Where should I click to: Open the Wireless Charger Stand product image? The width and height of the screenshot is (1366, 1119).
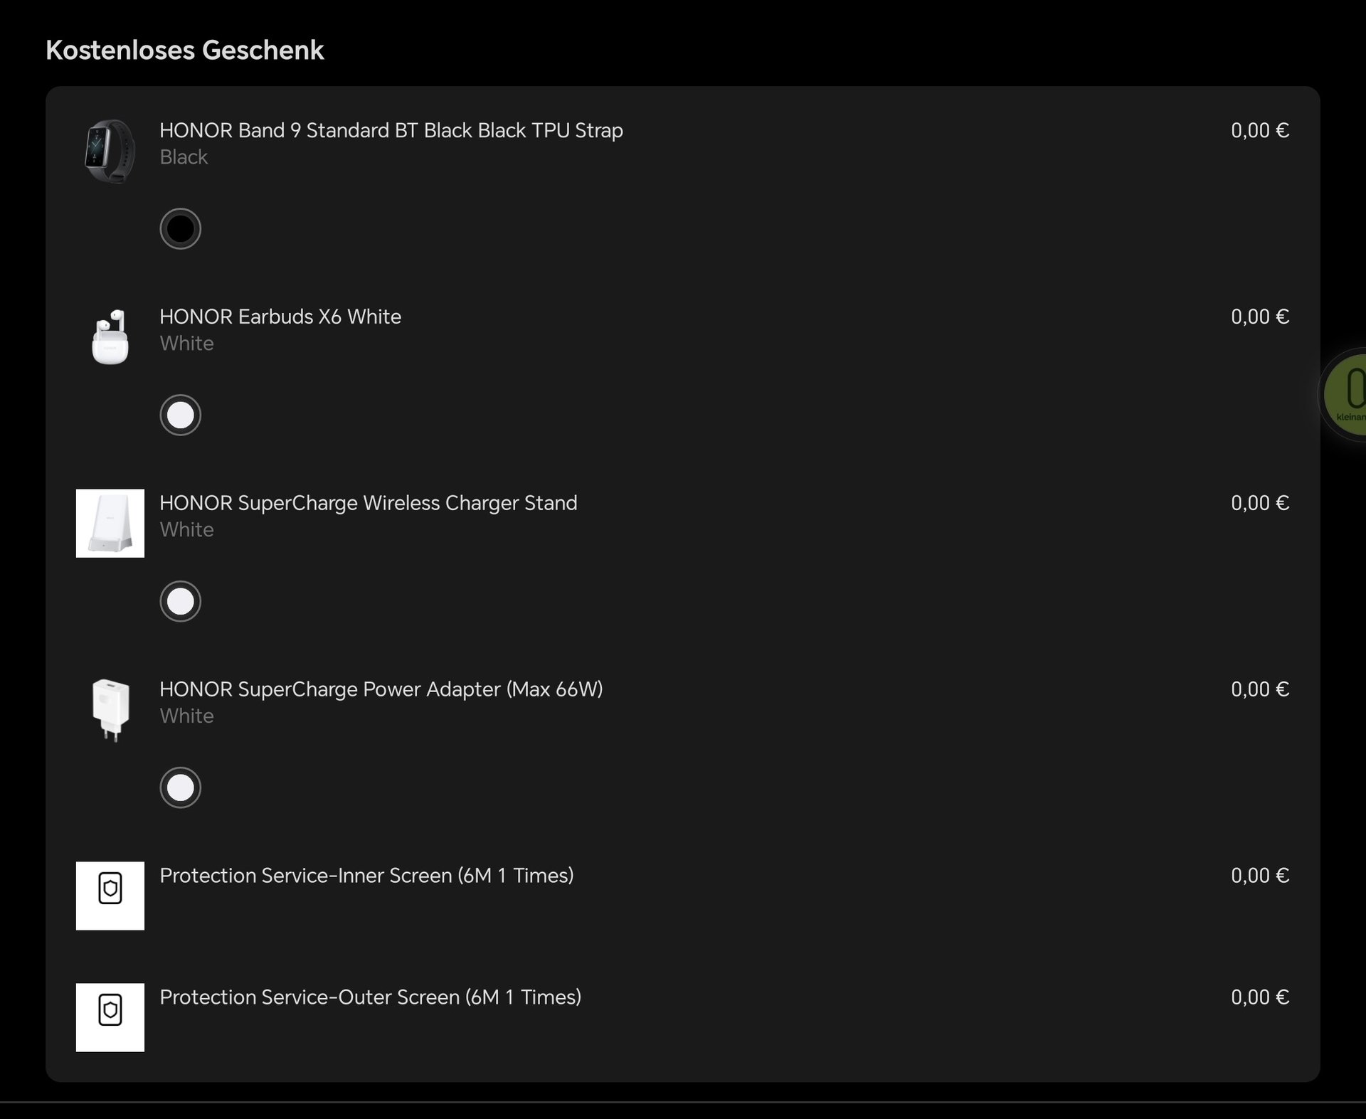pyautogui.click(x=110, y=524)
